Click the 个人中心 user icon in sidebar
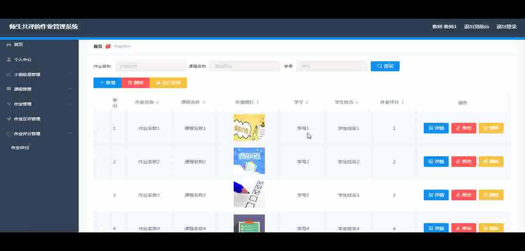 [x=9, y=60]
